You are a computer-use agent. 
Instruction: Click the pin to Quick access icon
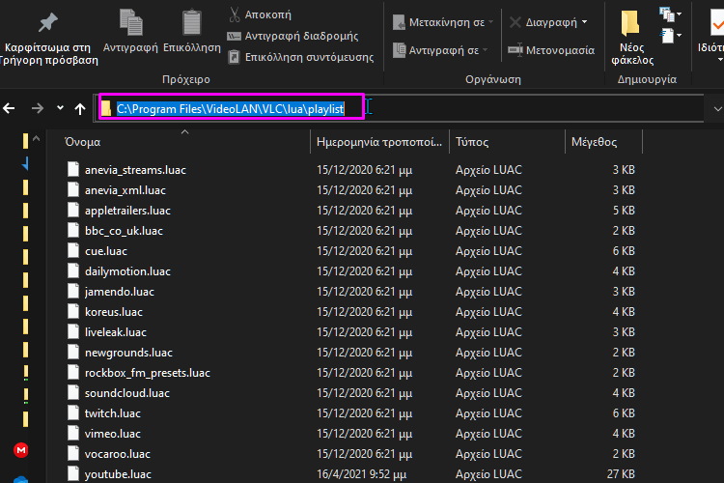coord(48,22)
